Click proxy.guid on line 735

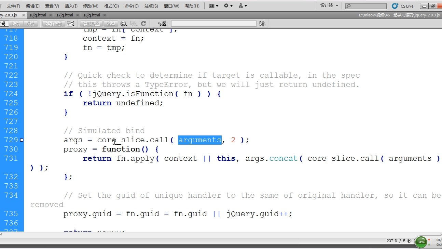point(87,214)
